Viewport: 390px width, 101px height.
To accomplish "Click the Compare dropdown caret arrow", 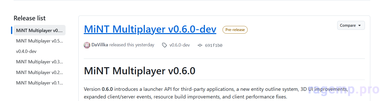I will point(359,26).
